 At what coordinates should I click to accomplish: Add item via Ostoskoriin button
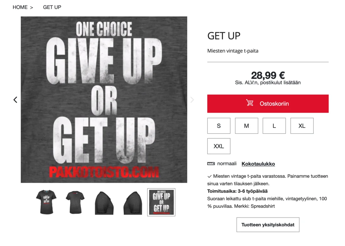pyautogui.click(x=268, y=104)
